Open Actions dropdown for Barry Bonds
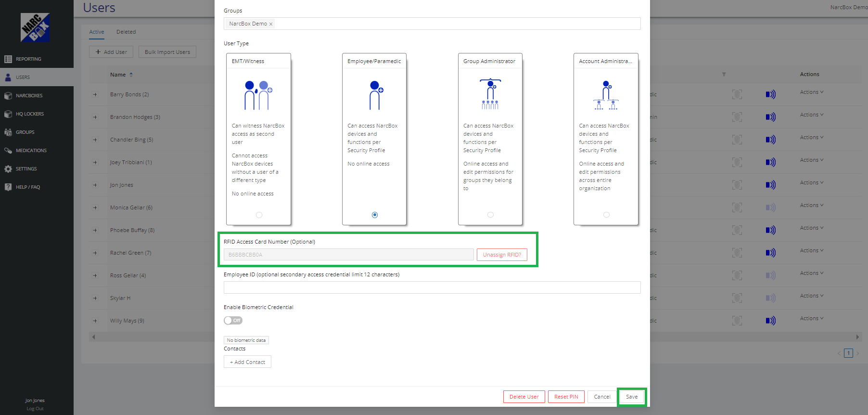Screen dimensions: 868x415 click(x=812, y=92)
